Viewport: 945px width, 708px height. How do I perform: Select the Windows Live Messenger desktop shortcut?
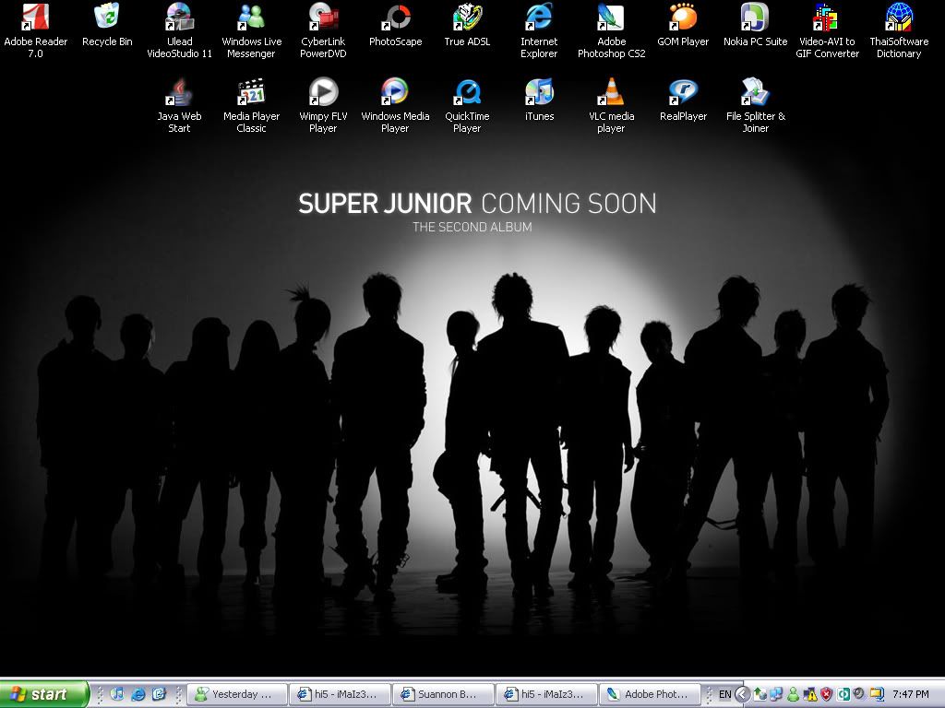(251, 30)
